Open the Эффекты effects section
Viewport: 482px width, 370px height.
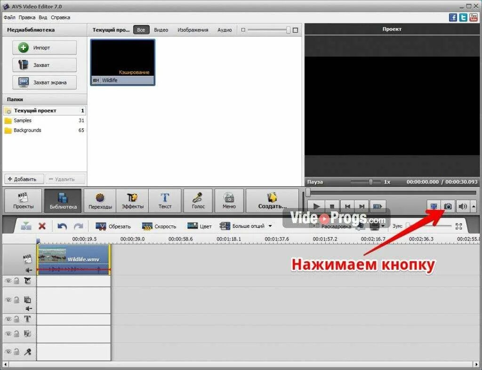tap(132, 201)
